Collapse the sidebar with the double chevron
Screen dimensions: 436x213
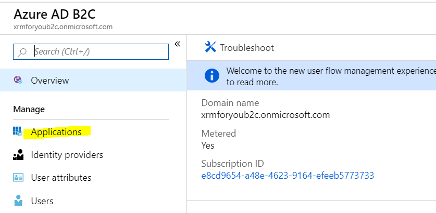pyautogui.click(x=177, y=44)
